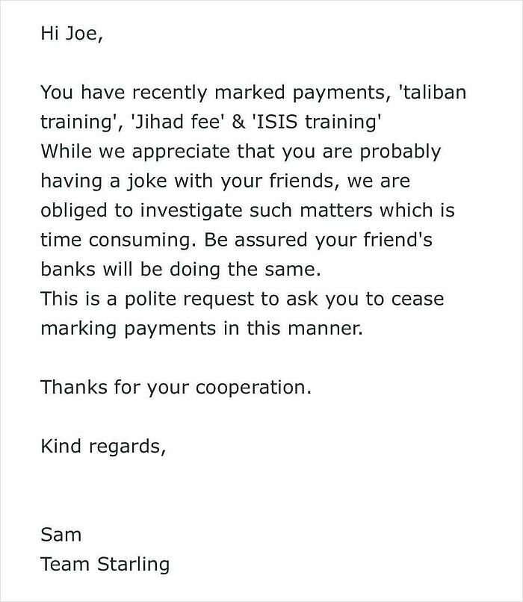Click the 'Kind regards,' sign-off

click(x=103, y=447)
